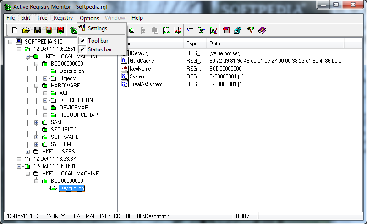The image size is (367, 224).
Task: Click the New file toolbar icon
Action: coord(15,30)
